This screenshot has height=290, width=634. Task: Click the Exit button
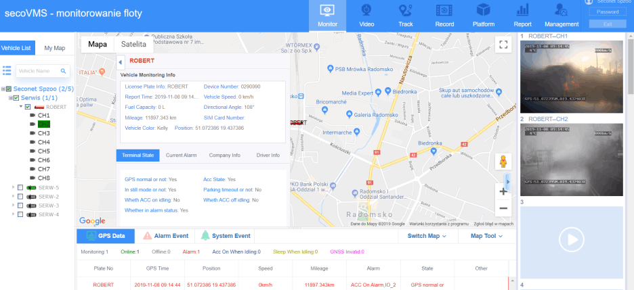point(608,24)
